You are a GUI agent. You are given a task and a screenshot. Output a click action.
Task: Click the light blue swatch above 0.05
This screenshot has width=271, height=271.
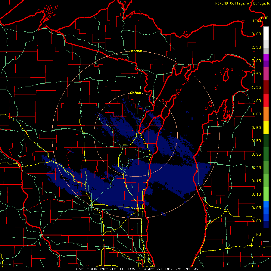coord(266,204)
